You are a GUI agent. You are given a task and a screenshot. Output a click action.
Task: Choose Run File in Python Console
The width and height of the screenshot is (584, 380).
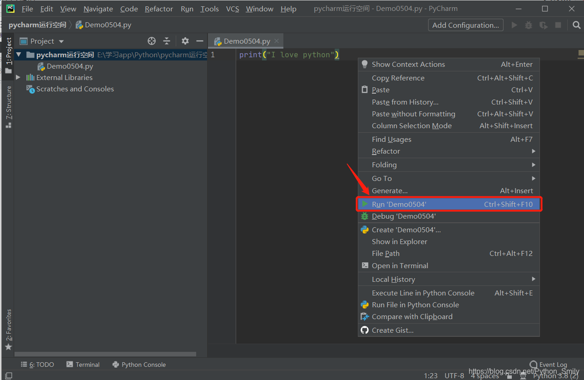(449, 305)
